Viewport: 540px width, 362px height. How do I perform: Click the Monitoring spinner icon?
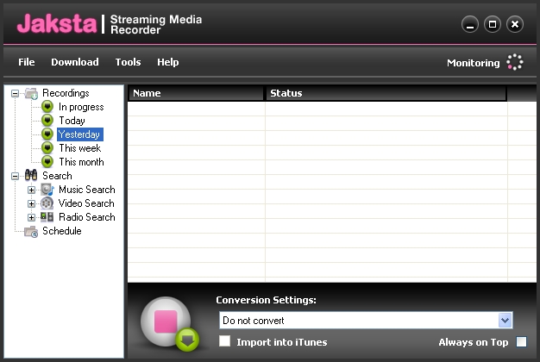coord(514,62)
